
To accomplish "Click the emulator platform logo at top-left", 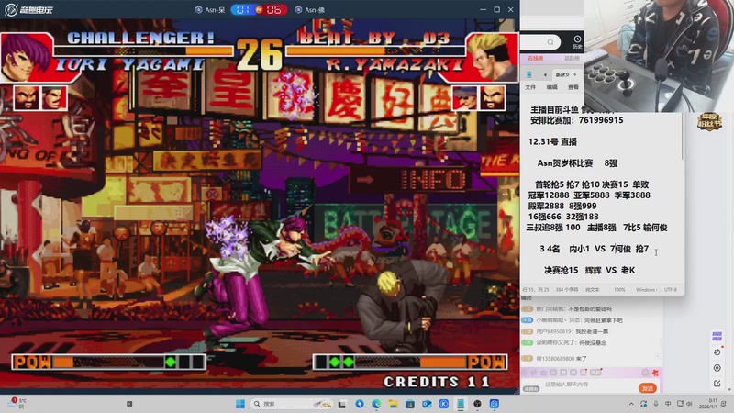I will (x=29, y=9).
